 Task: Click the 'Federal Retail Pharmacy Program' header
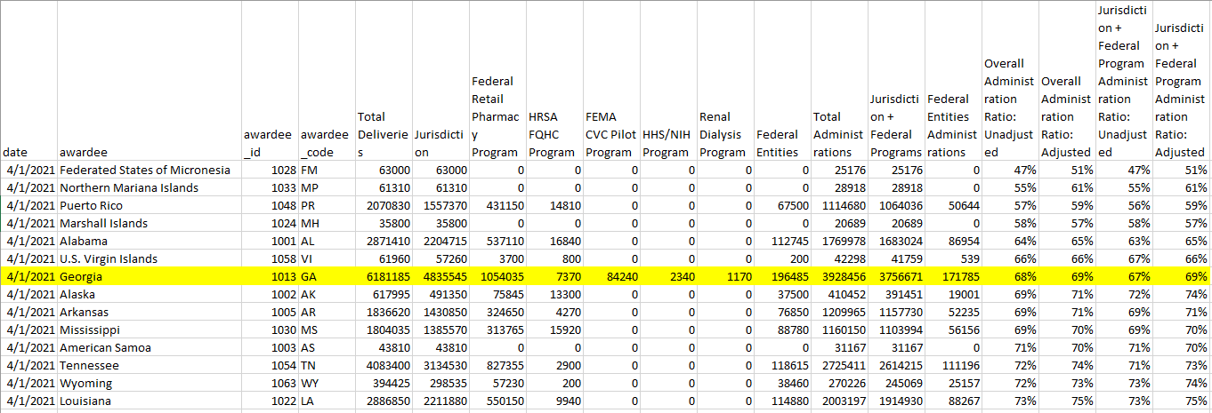497,81
